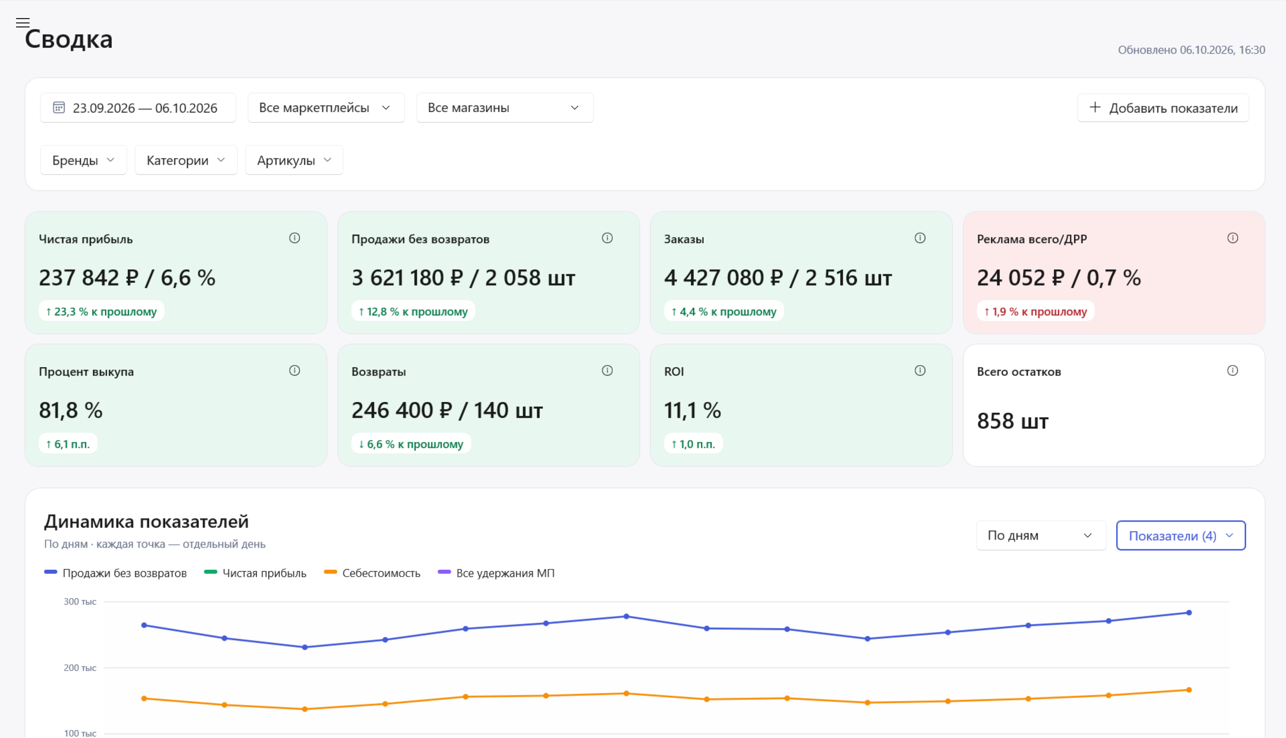
Task: Click the ↑ 4,4 % к прошлому badge
Action: 724,311
